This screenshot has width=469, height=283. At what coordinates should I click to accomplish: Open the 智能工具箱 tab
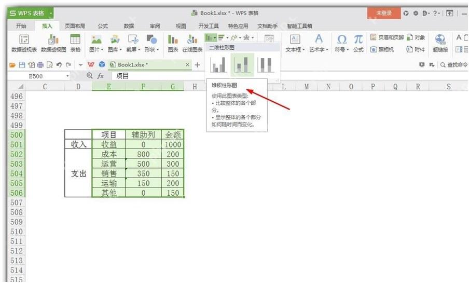pos(300,26)
